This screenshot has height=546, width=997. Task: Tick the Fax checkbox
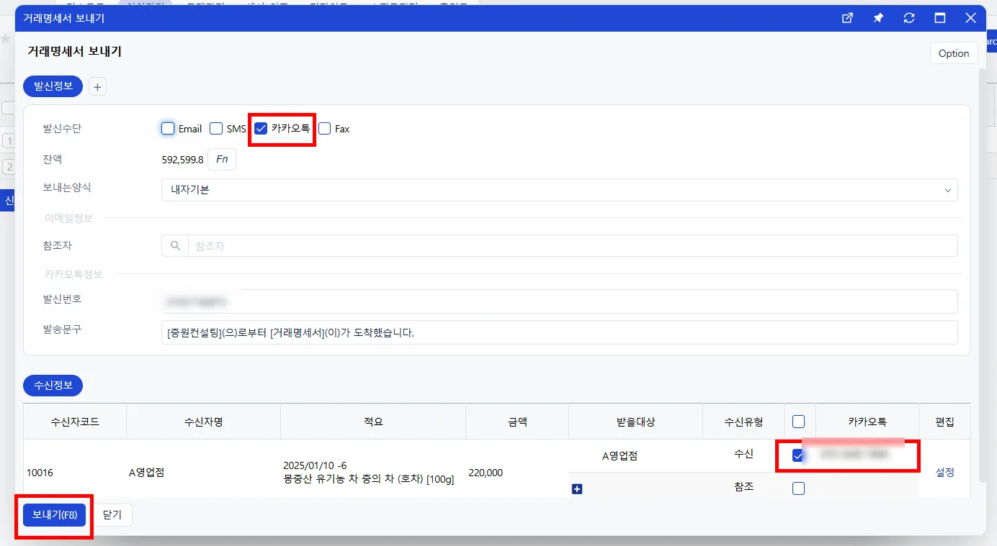325,129
